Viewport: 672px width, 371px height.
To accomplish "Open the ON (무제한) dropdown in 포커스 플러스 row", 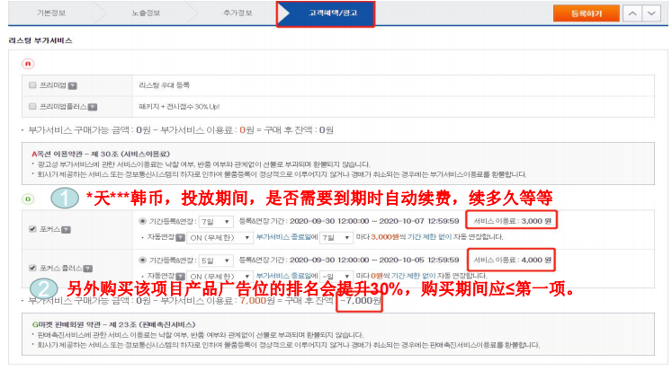I will click(x=220, y=277).
